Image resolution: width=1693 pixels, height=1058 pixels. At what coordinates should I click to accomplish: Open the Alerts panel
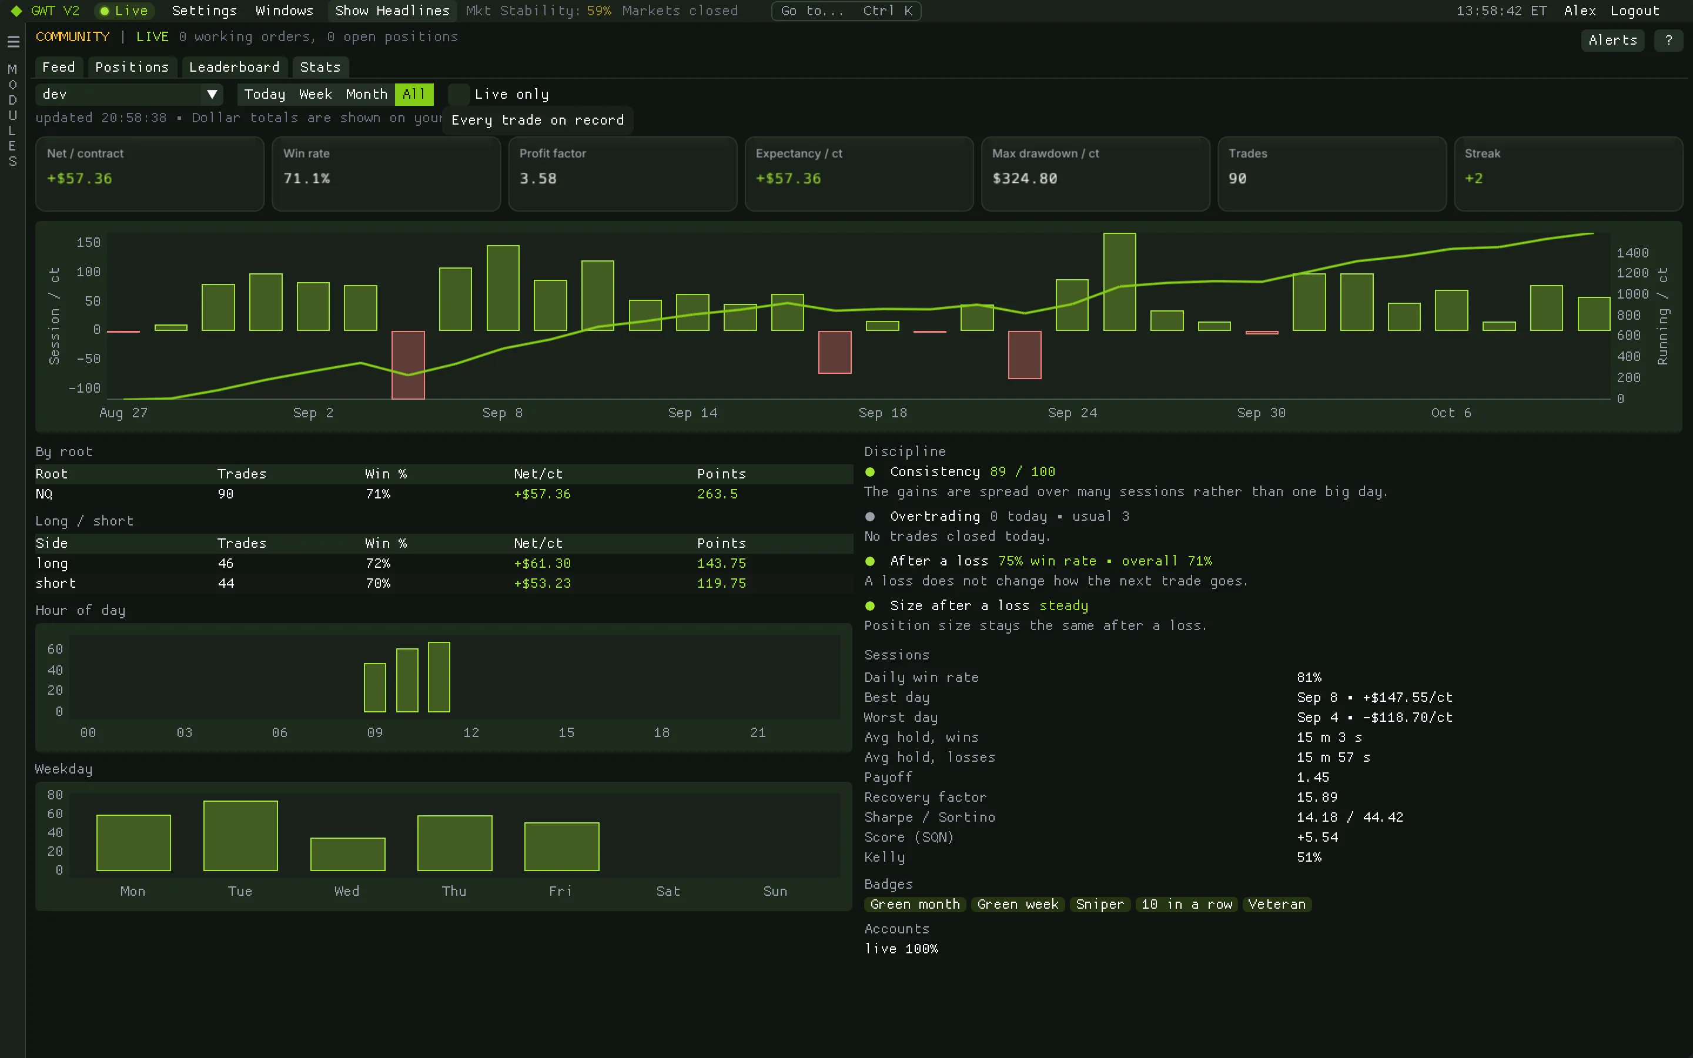tap(1612, 41)
